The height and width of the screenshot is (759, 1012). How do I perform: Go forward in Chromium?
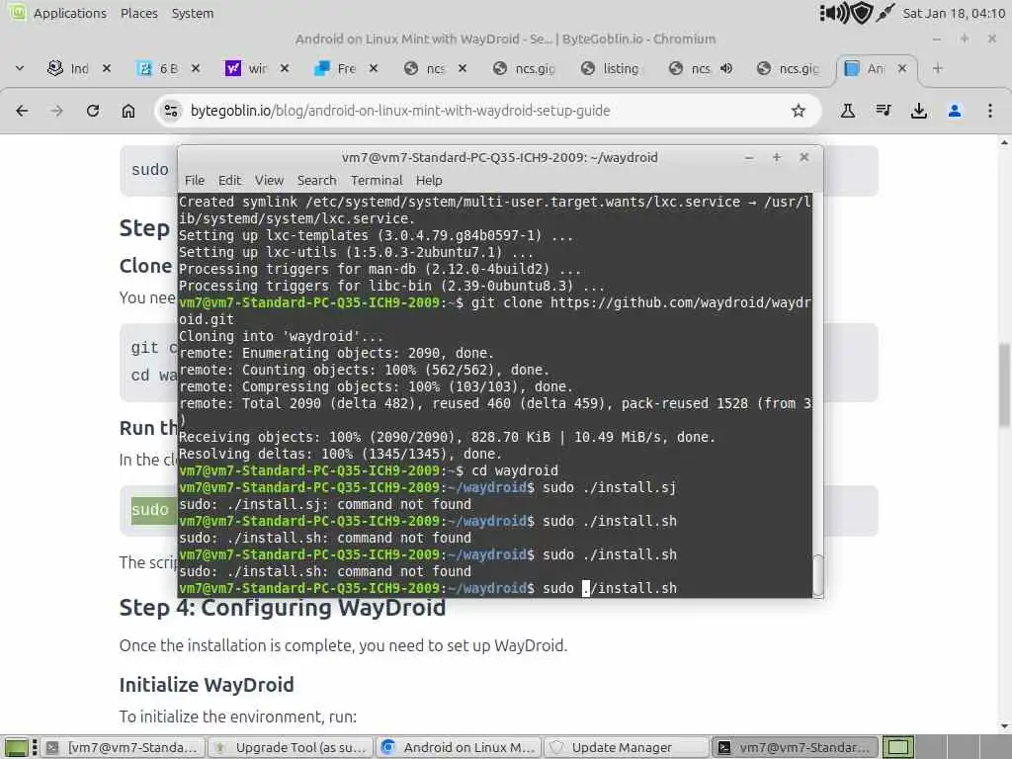(57, 111)
